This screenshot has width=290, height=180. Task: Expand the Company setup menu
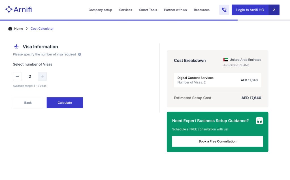(x=100, y=10)
